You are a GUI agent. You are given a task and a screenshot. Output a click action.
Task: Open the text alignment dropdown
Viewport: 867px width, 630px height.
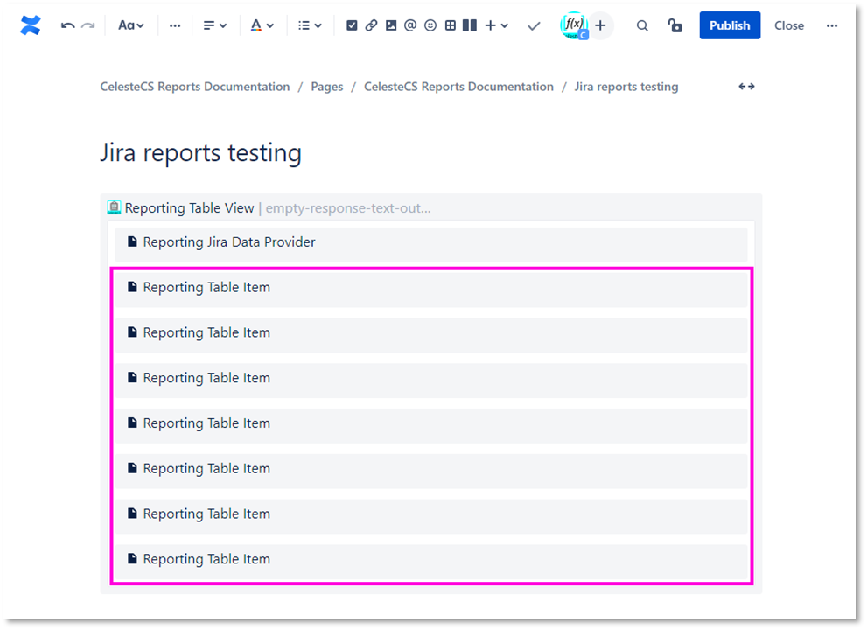tap(215, 25)
